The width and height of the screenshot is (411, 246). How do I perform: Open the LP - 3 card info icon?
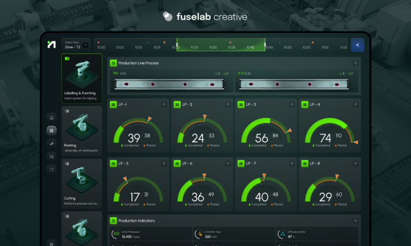[x=292, y=105]
